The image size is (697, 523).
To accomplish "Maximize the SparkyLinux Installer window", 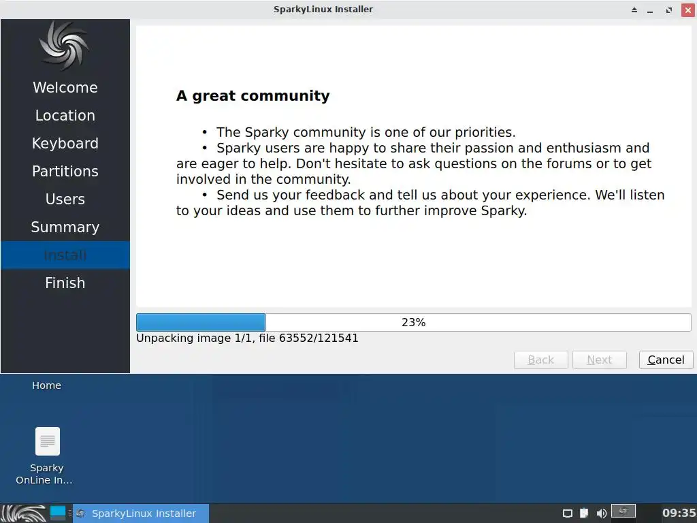I will pos(669,10).
